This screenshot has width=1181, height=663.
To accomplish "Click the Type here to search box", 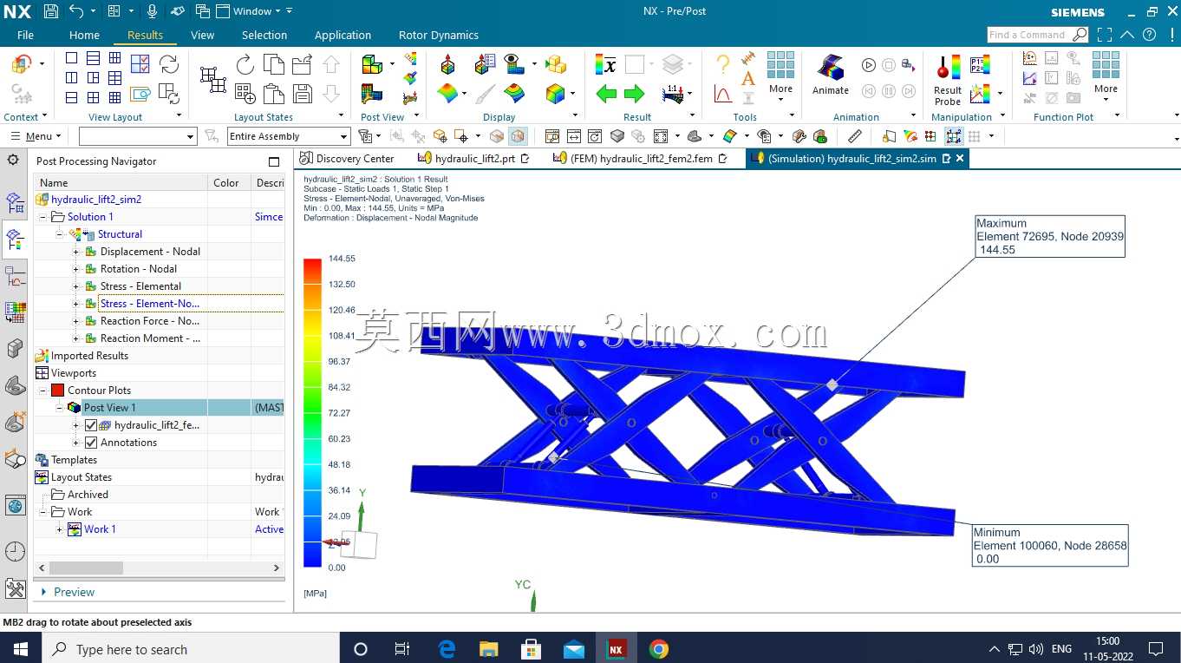I will click(191, 649).
